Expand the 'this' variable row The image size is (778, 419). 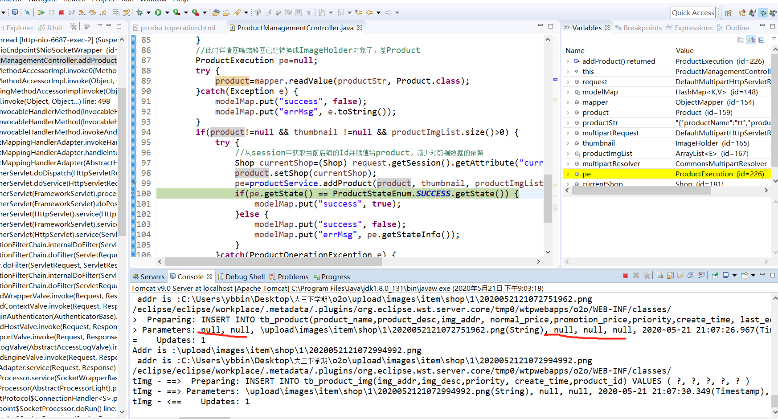click(x=568, y=72)
